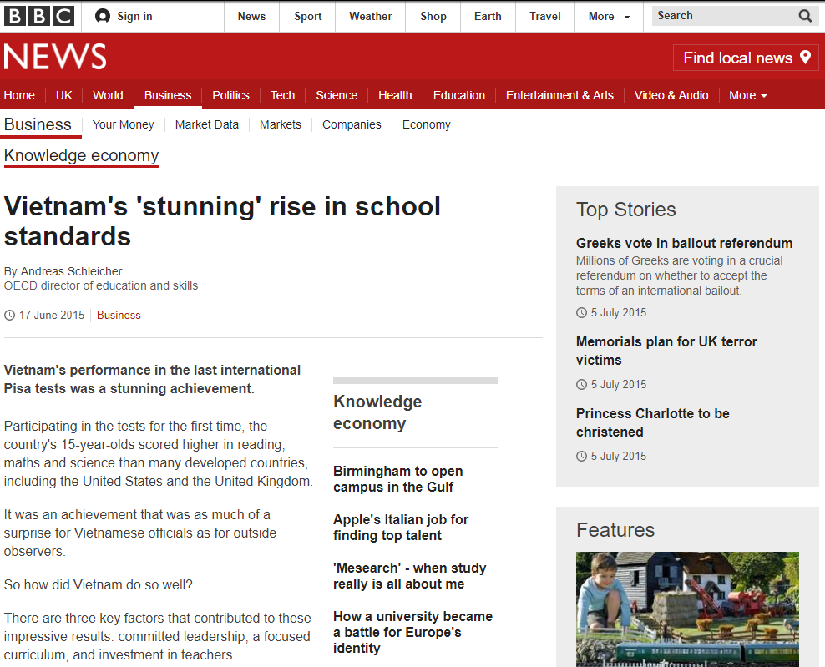Click the red Business tag under the date
This screenshot has width=825, height=667.
tap(119, 315)
